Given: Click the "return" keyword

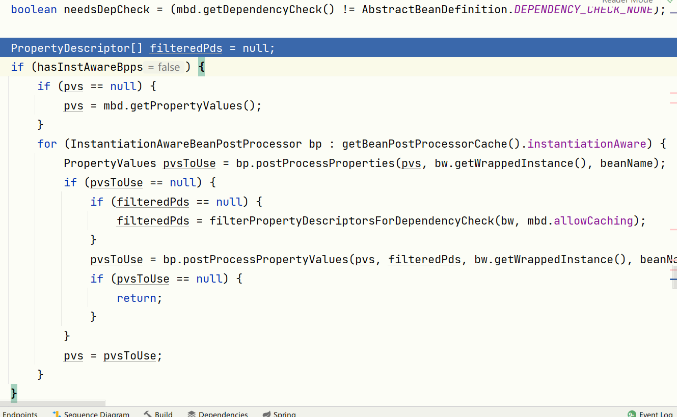Looking at the screenshot, I should point(137,298).
